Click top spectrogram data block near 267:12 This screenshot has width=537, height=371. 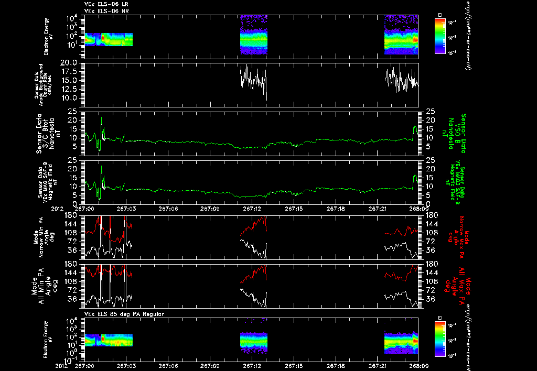(x=254, y=35)
